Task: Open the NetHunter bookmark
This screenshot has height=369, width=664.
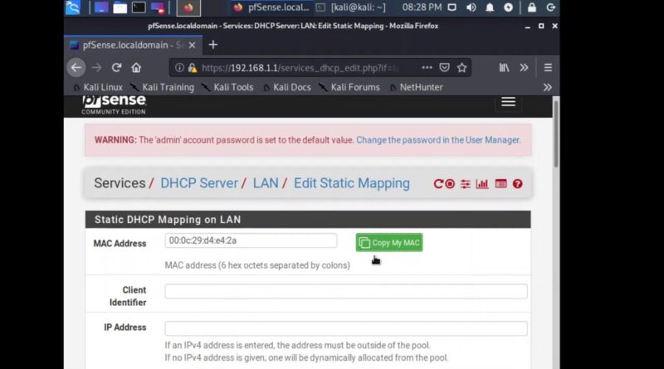Action: [416, 87]
